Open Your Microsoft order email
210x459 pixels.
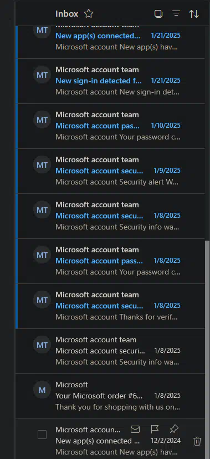pos(110,396)
